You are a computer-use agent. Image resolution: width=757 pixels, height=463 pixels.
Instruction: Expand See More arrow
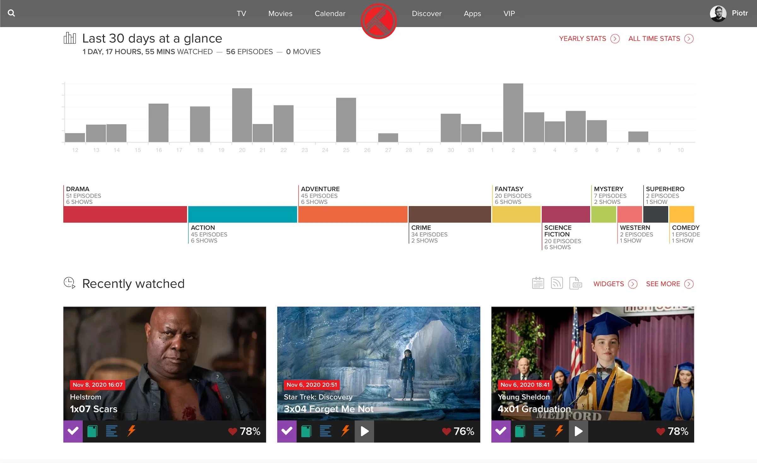point(689,284)
